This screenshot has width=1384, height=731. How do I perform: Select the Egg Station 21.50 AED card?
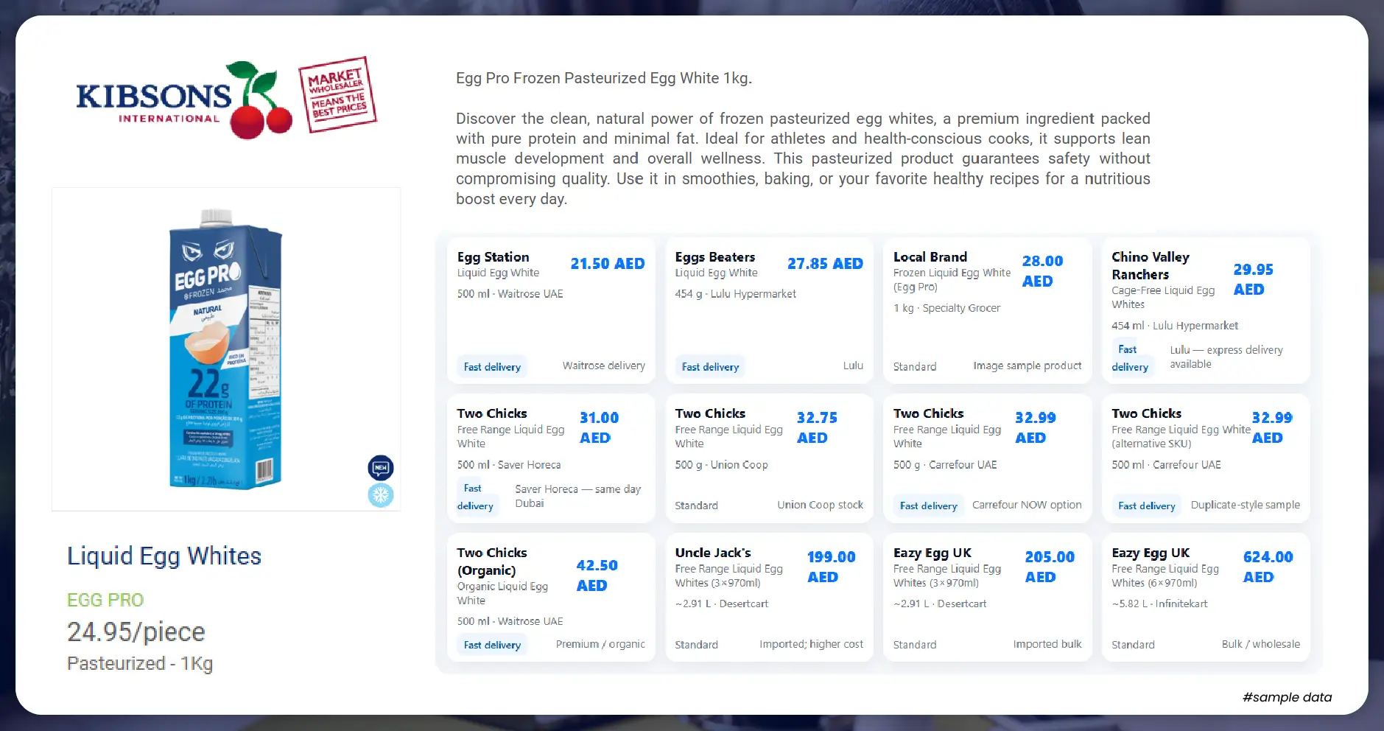point(551,310)
